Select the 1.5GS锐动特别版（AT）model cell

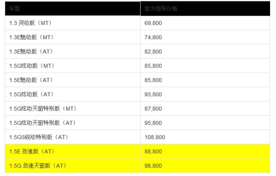(73, 137)
